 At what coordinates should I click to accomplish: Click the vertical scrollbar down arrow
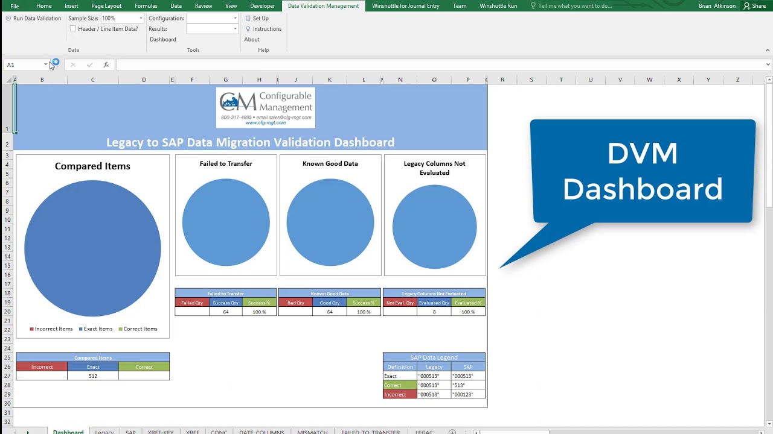(x=769, y=424)
